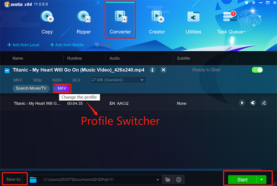The image size is (277, 186).
Task: Click the globe icon beside the save path
Action: [178, 180]
